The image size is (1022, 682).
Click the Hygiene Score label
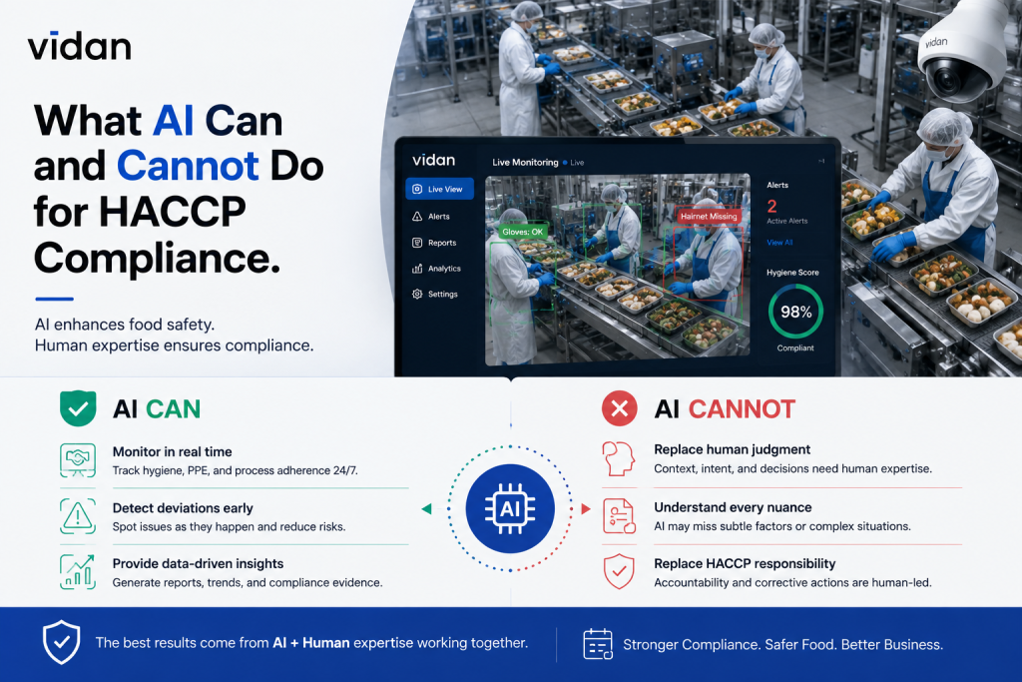[x=792, y=273]
